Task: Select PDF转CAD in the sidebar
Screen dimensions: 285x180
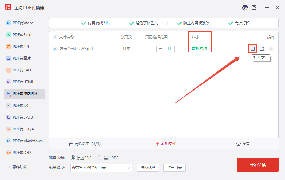Action: point(24,70)
